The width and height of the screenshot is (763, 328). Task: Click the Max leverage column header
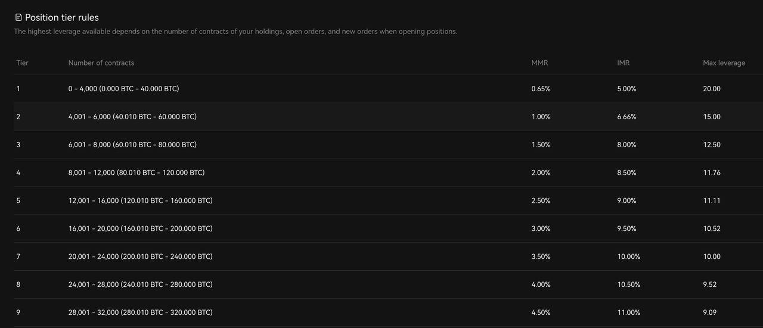pos(724,63)
